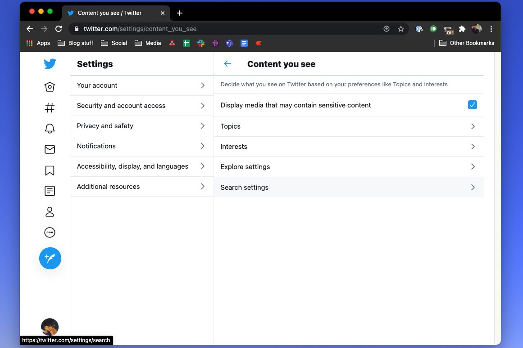
Task: Open Search settings row
Action: (x=349, y=187)
